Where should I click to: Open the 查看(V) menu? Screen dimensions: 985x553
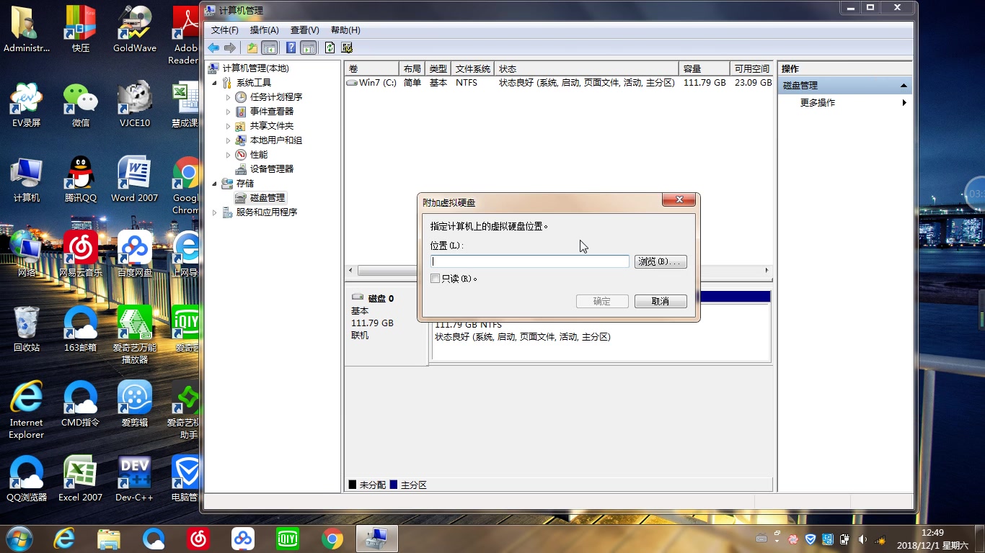(304, 30)
